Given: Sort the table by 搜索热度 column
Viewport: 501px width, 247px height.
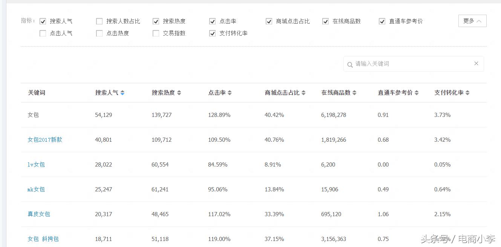Looking at the screenshot, I should pyautogui.click(x=179, y=92).
